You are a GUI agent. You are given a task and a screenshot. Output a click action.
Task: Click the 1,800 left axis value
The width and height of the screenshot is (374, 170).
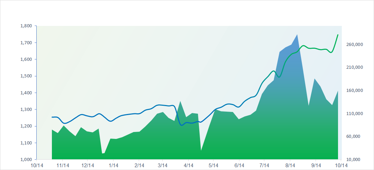pyautogui.click(x=26, y=26)
